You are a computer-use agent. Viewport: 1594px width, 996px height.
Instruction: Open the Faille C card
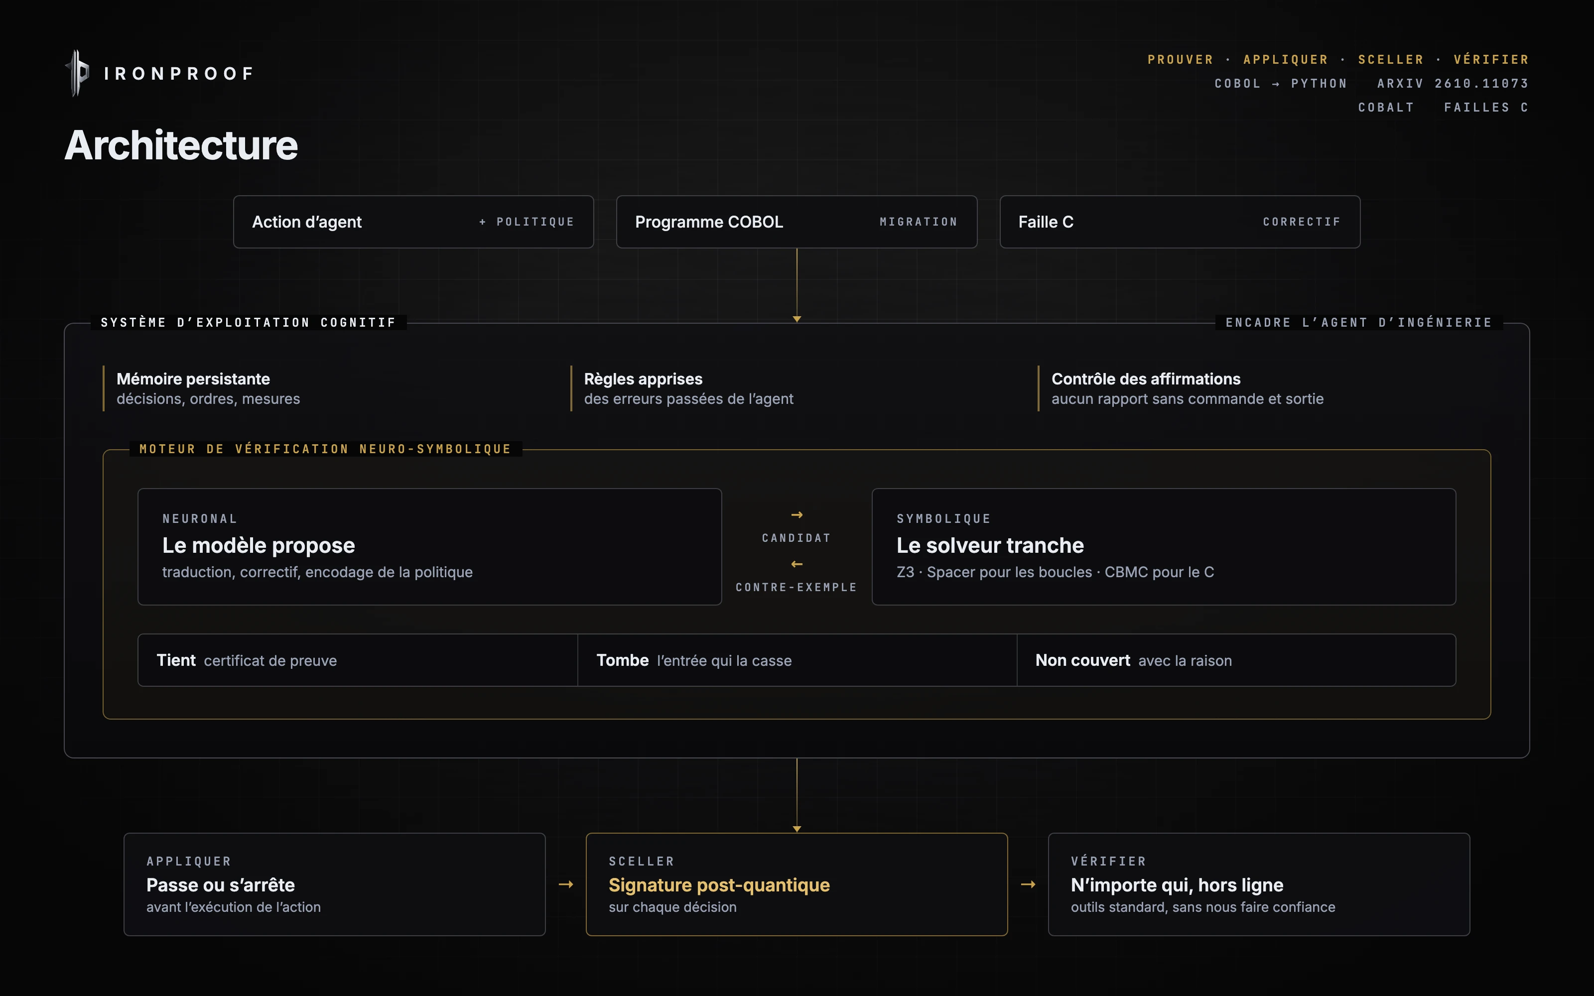1180,222
